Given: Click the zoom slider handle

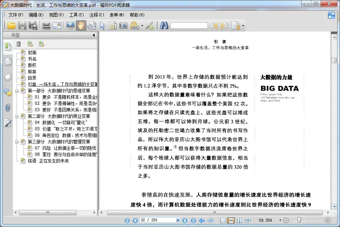Looking at the screenshot, I should click(x=299, y=220).
